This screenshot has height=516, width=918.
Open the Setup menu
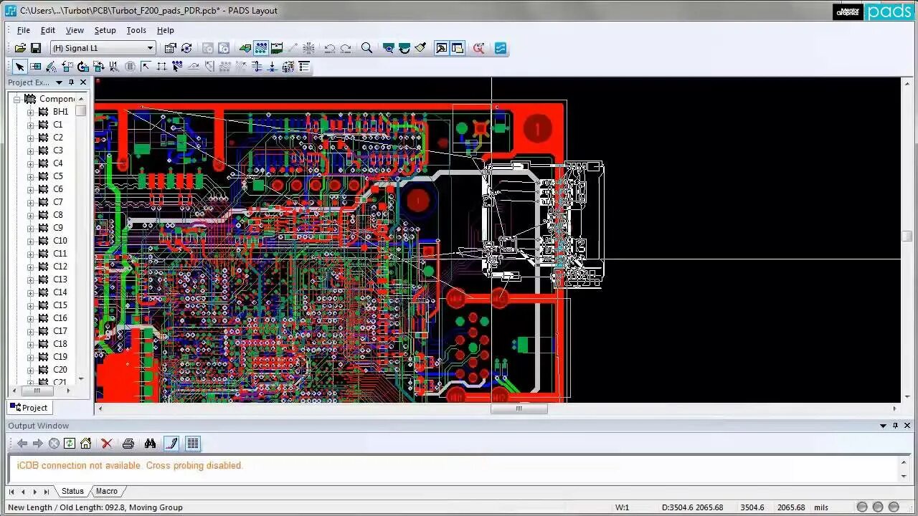pyautogui.click(x=105, y=30)
